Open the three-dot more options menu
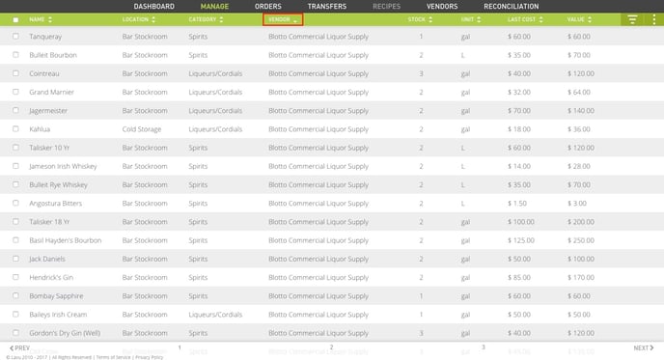664x360 pixels. click(653, 19)
